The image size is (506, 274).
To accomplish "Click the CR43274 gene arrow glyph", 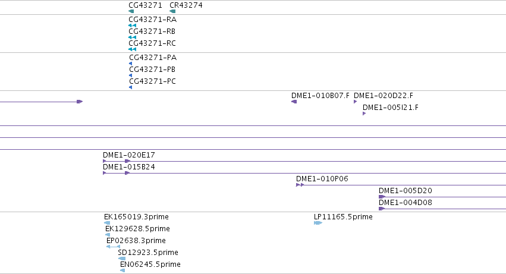I will click(x=172, y=11).
